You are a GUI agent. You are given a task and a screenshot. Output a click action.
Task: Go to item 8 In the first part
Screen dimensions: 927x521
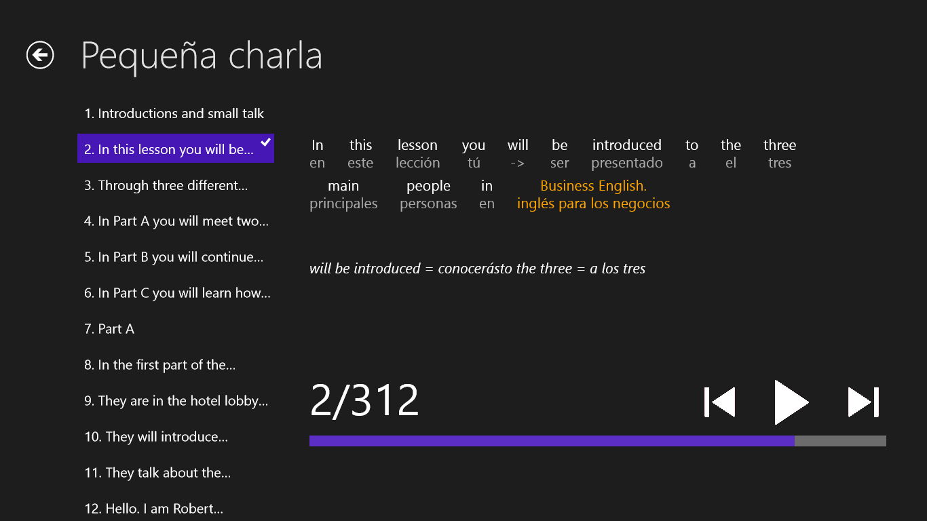coord(160,365)
